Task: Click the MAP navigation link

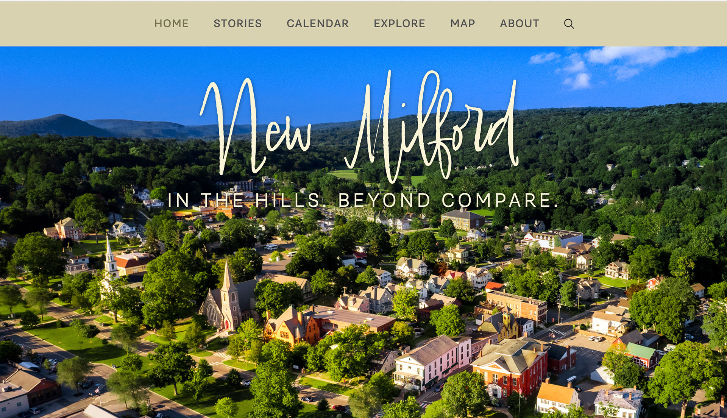Action: point(462,23)
